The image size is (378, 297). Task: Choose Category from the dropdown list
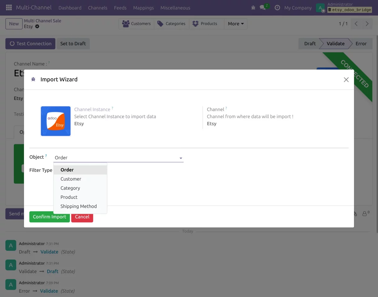(80, 188)
